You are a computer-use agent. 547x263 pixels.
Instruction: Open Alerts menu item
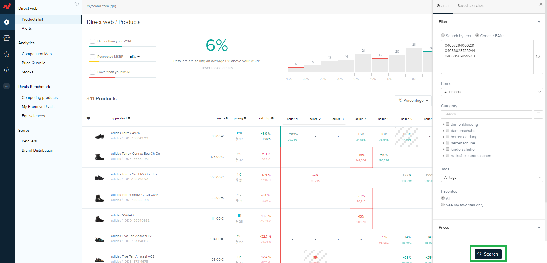(27, 28)
